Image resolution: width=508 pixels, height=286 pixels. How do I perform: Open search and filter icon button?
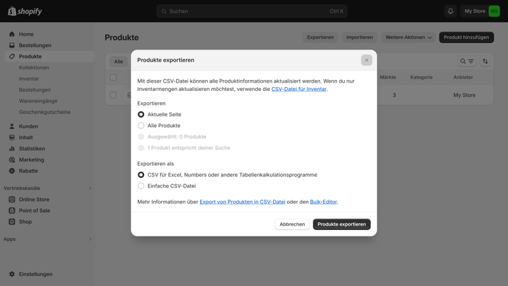[467, 62]
